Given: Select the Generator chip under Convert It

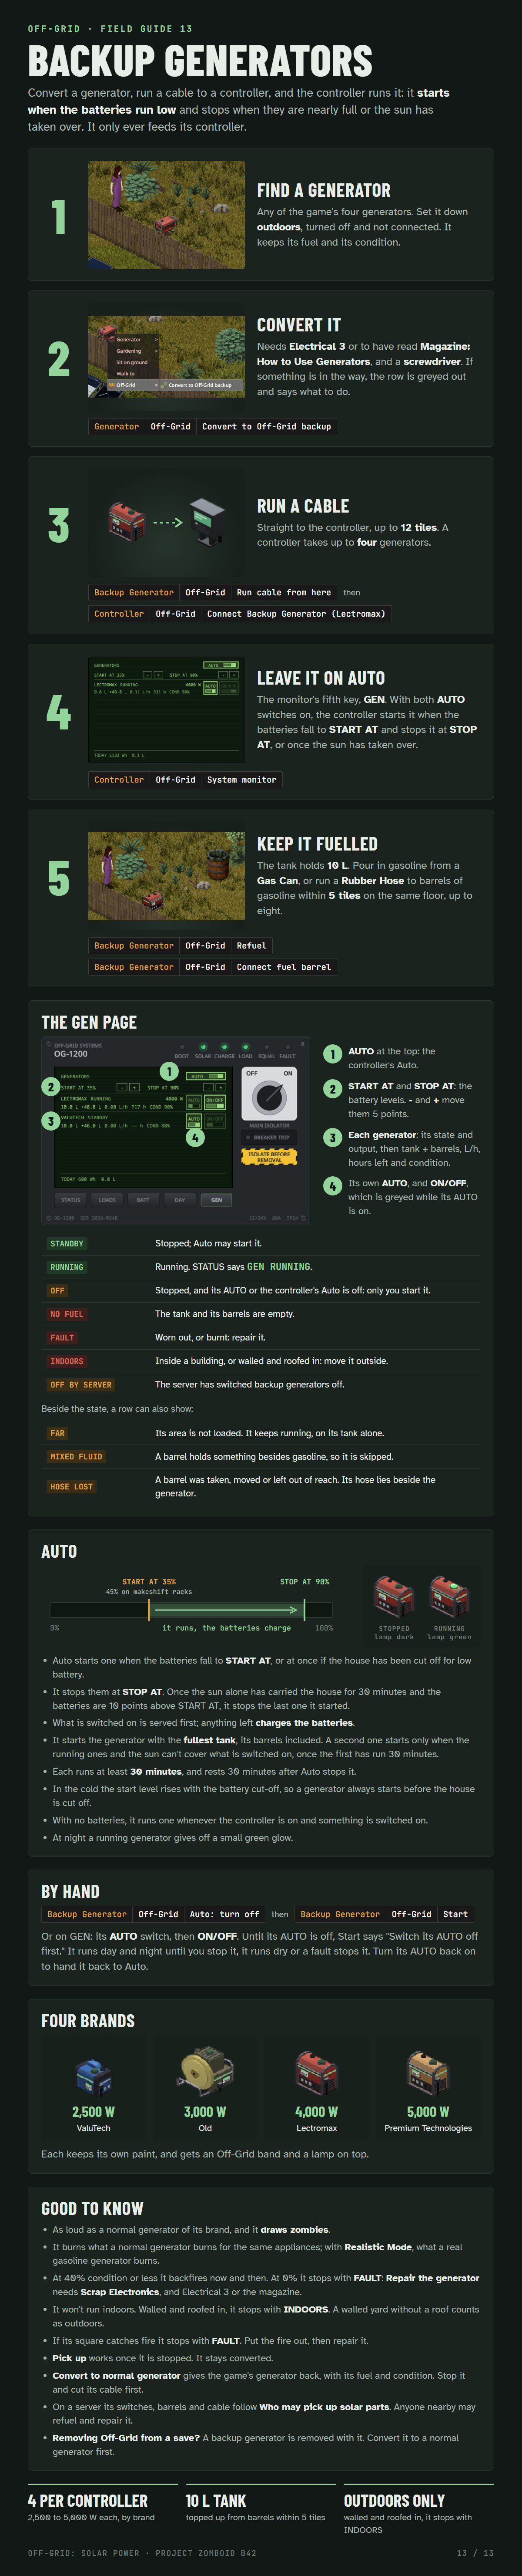Looking at the screenshot, I should coord(116,426).
